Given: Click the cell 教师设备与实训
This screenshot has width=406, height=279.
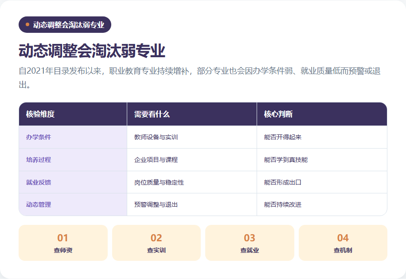Looking at the screenshot, I should click(x=192, y=137).
